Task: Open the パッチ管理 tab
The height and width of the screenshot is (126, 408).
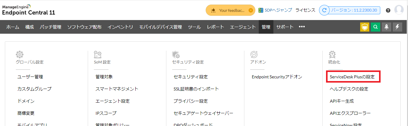Action: [51, 27]
